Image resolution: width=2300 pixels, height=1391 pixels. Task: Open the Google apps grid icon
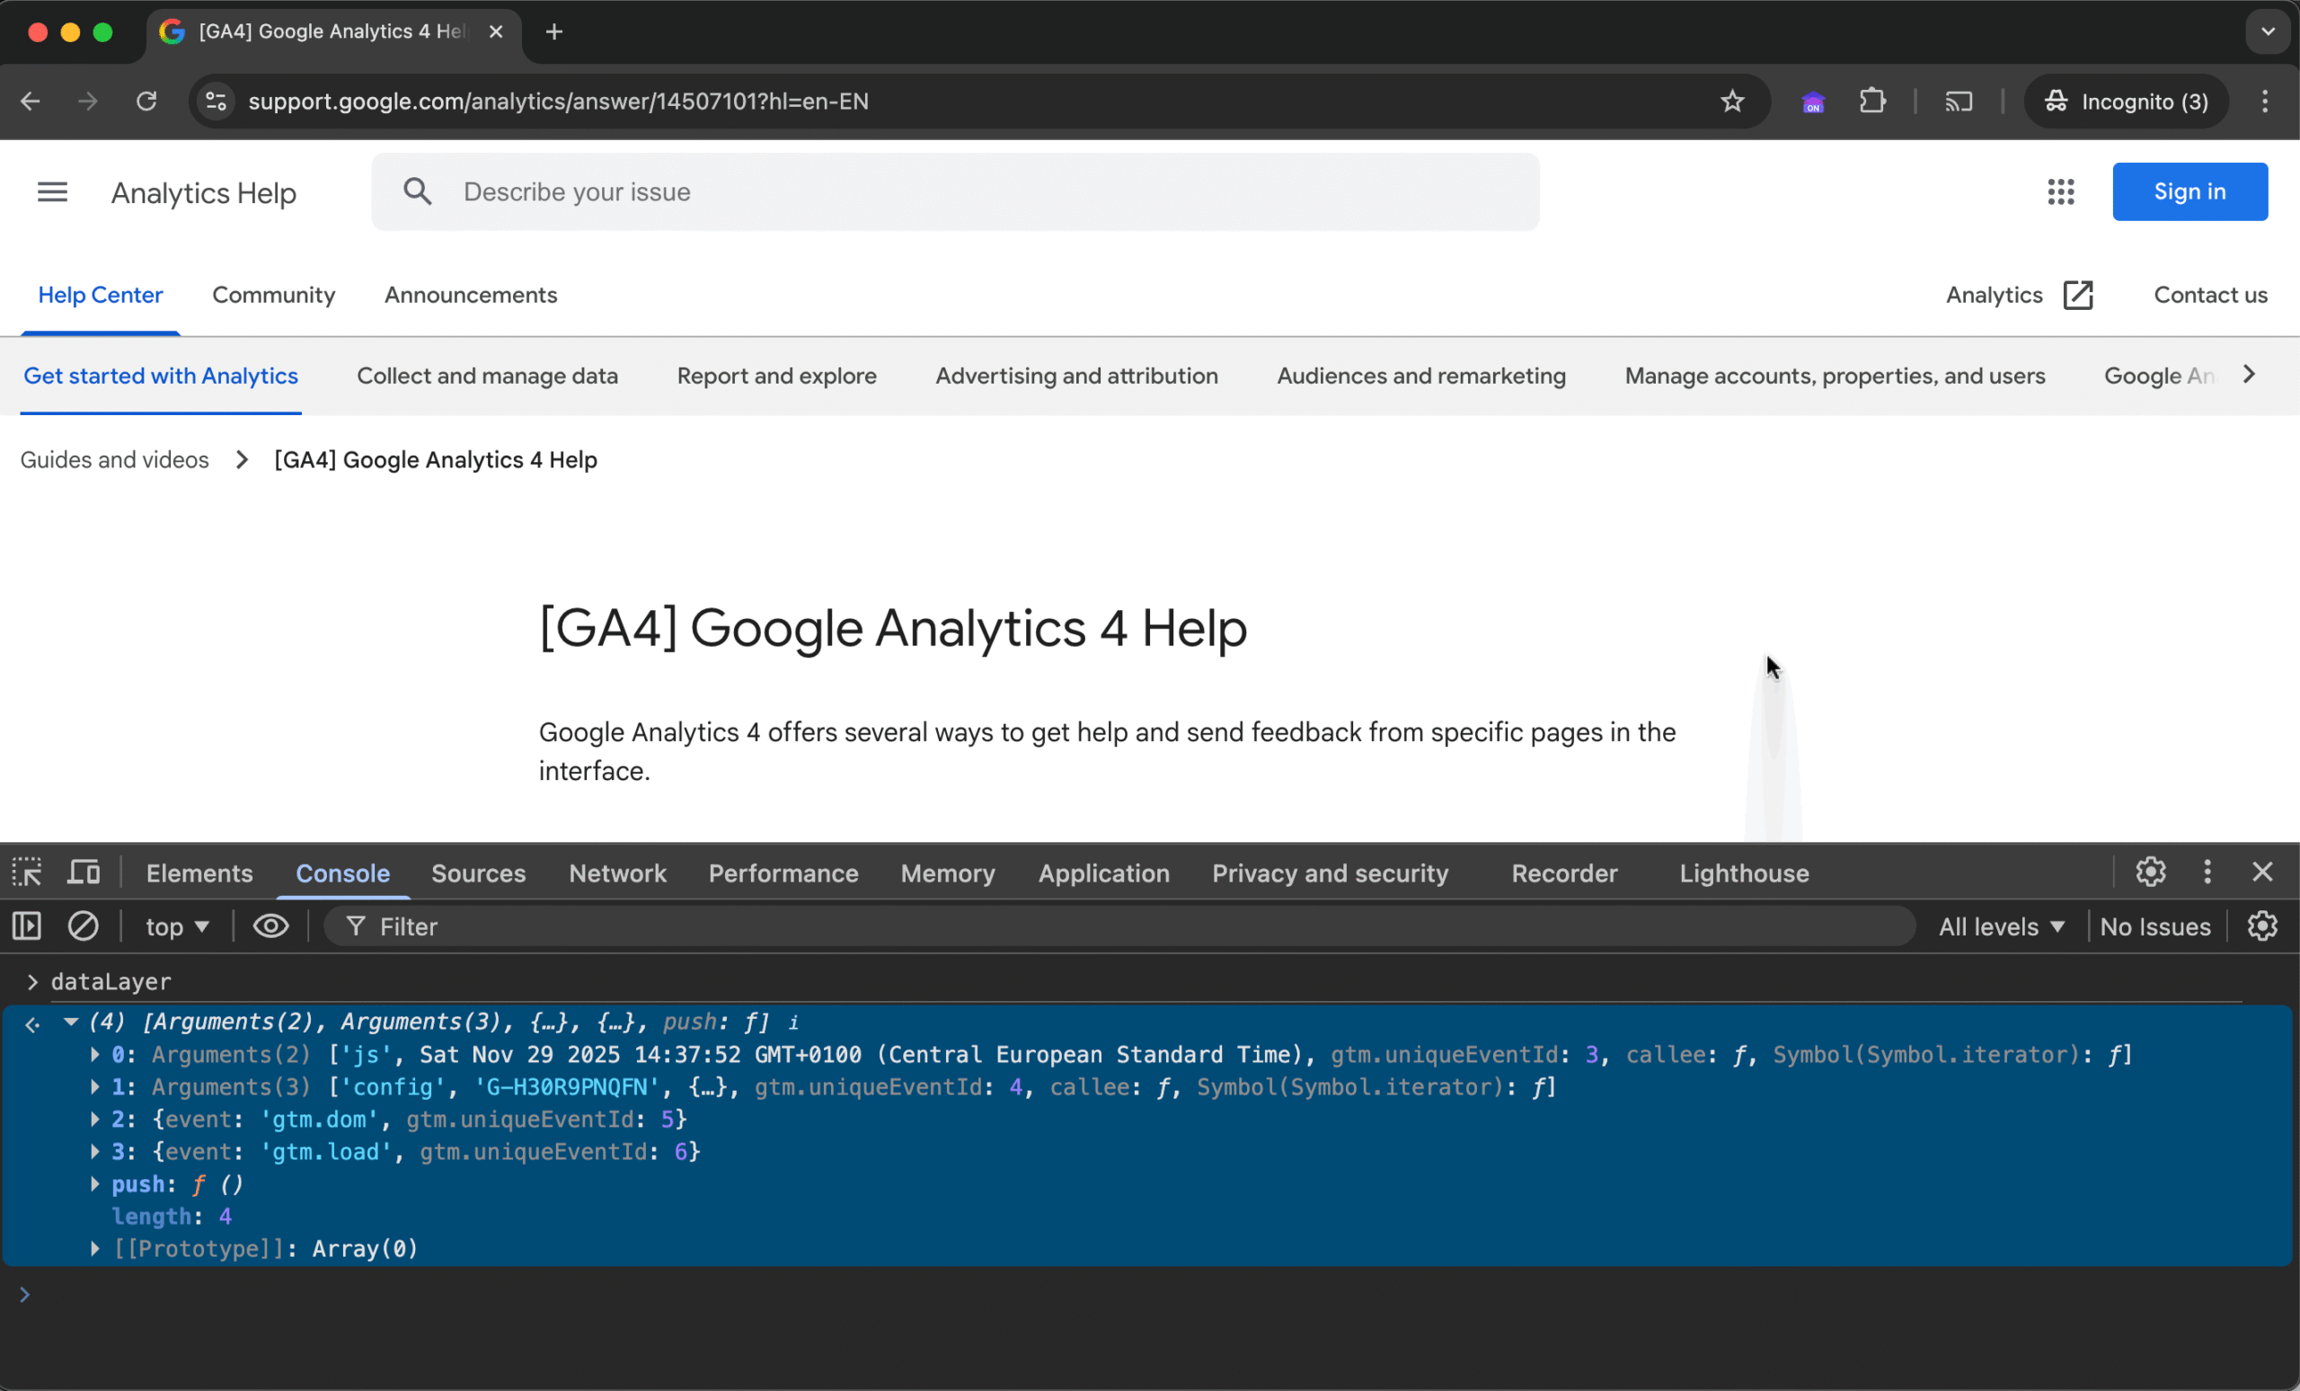coord(2060,191)
